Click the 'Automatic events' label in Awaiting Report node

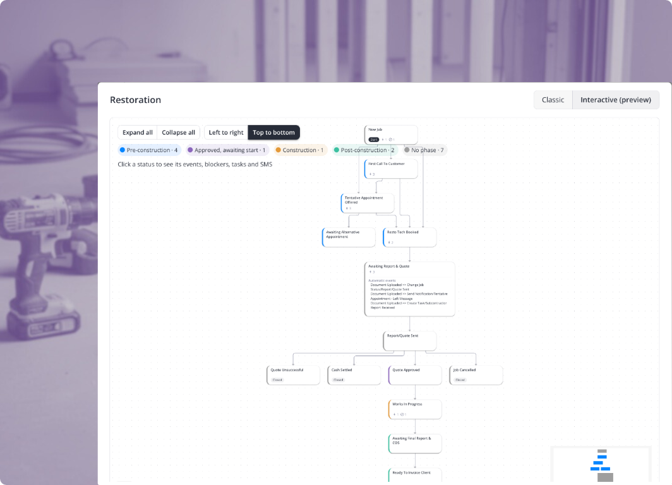(382, 280)
